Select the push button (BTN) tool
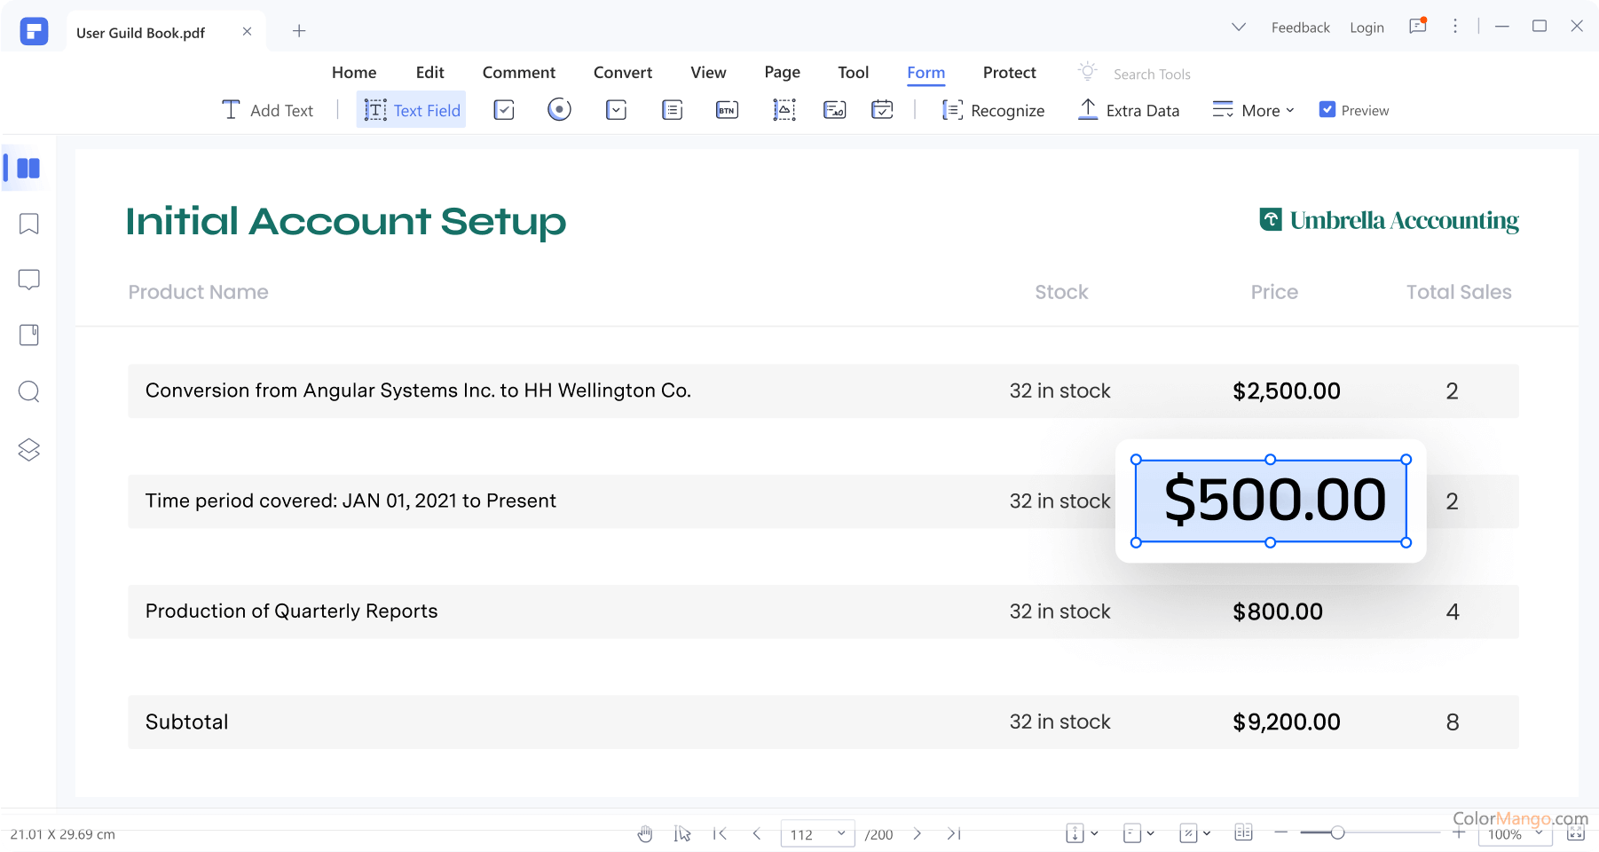This screenshot has width=1599, height=852. point(727,110)
